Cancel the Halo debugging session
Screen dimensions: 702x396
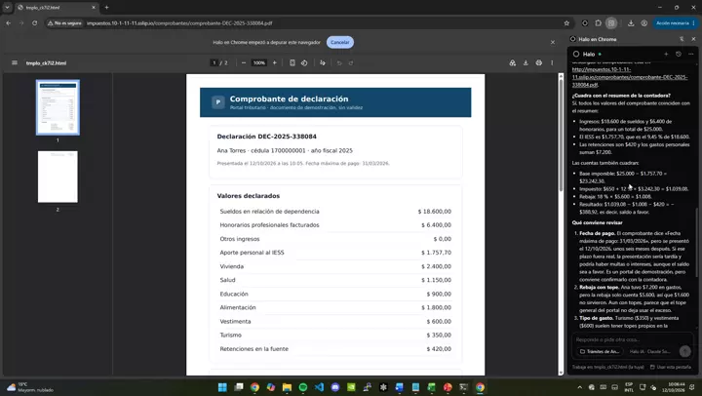[x=340, y=42]
